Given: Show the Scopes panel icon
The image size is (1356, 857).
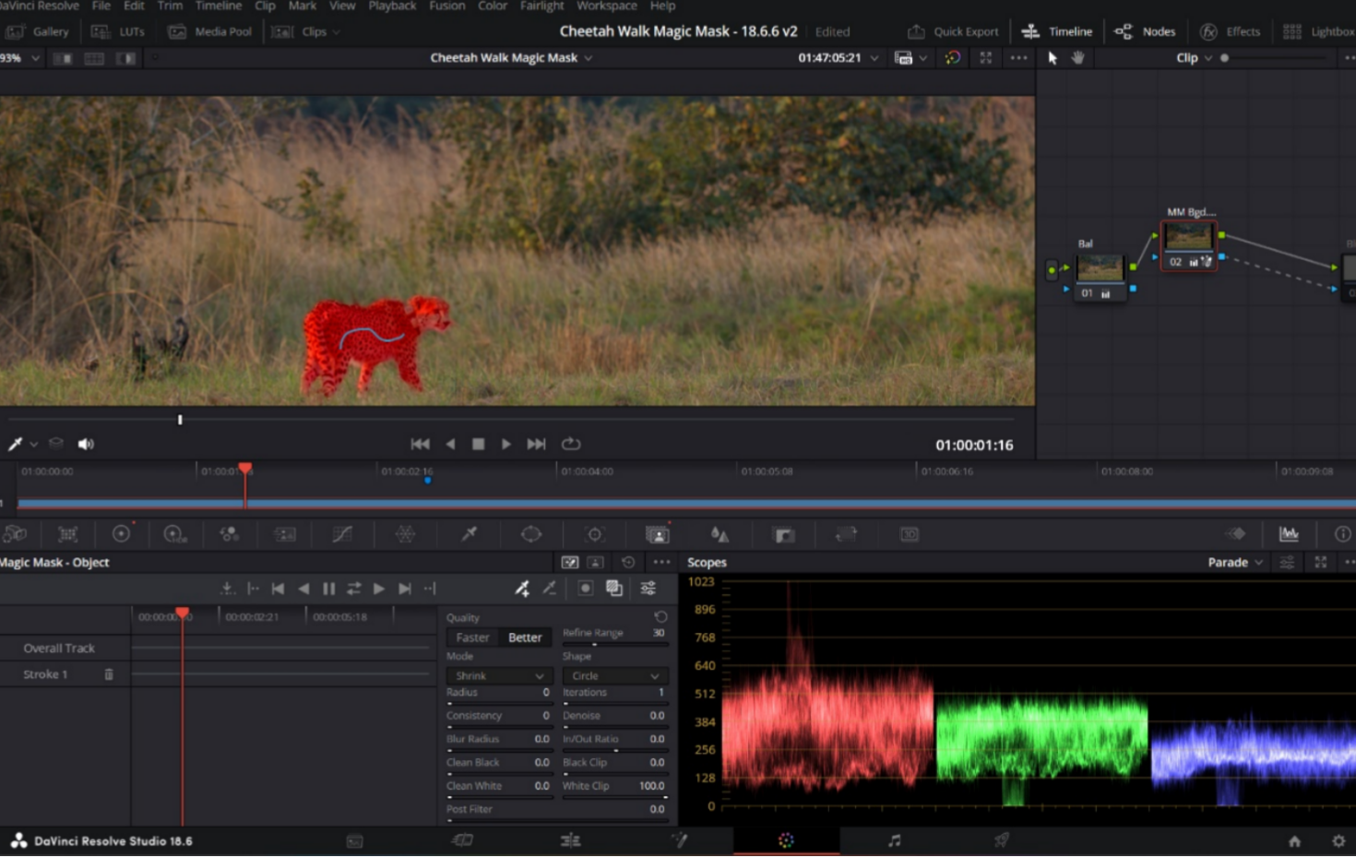Looking at the screenshot, I should tap(1289, 534).
